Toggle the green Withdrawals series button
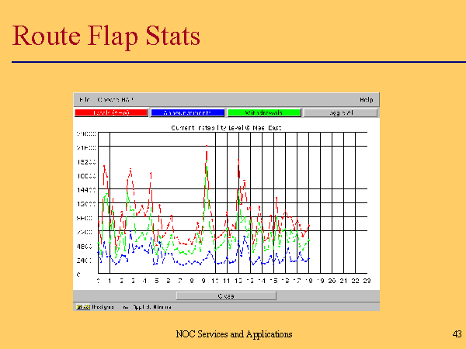 click(x=263, y=113)
